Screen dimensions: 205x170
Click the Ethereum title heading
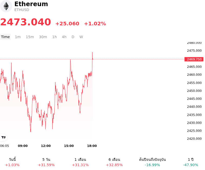(31, 4)
